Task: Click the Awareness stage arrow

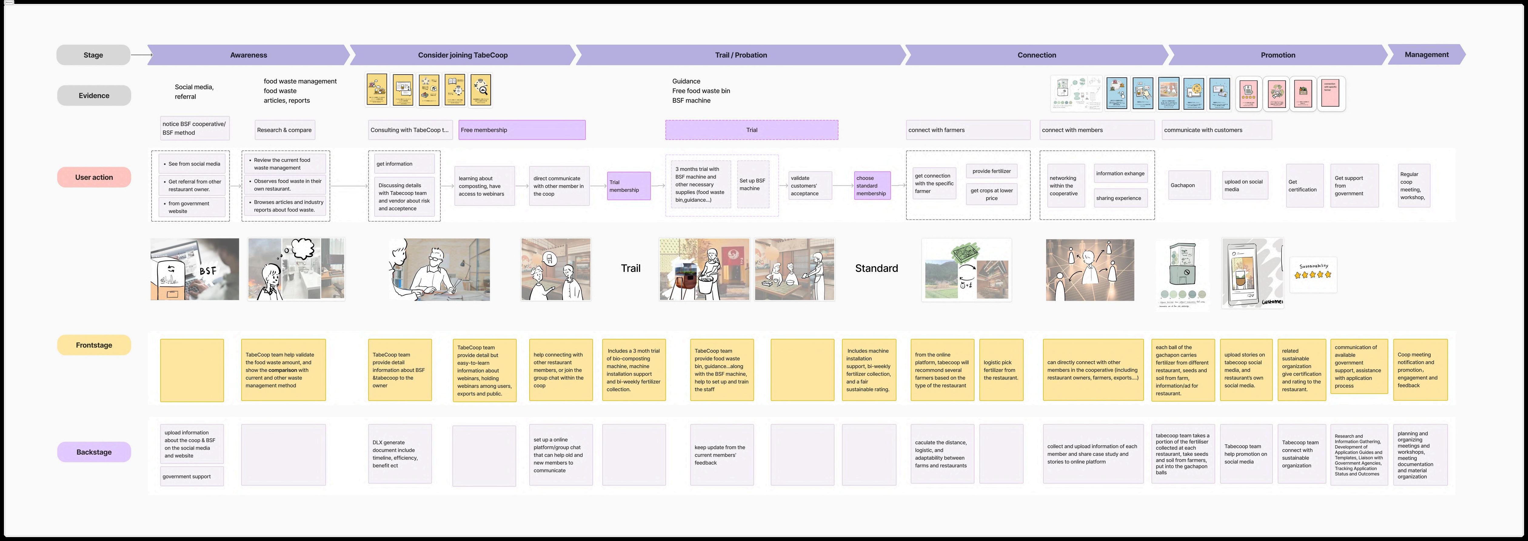Action: 248,55
